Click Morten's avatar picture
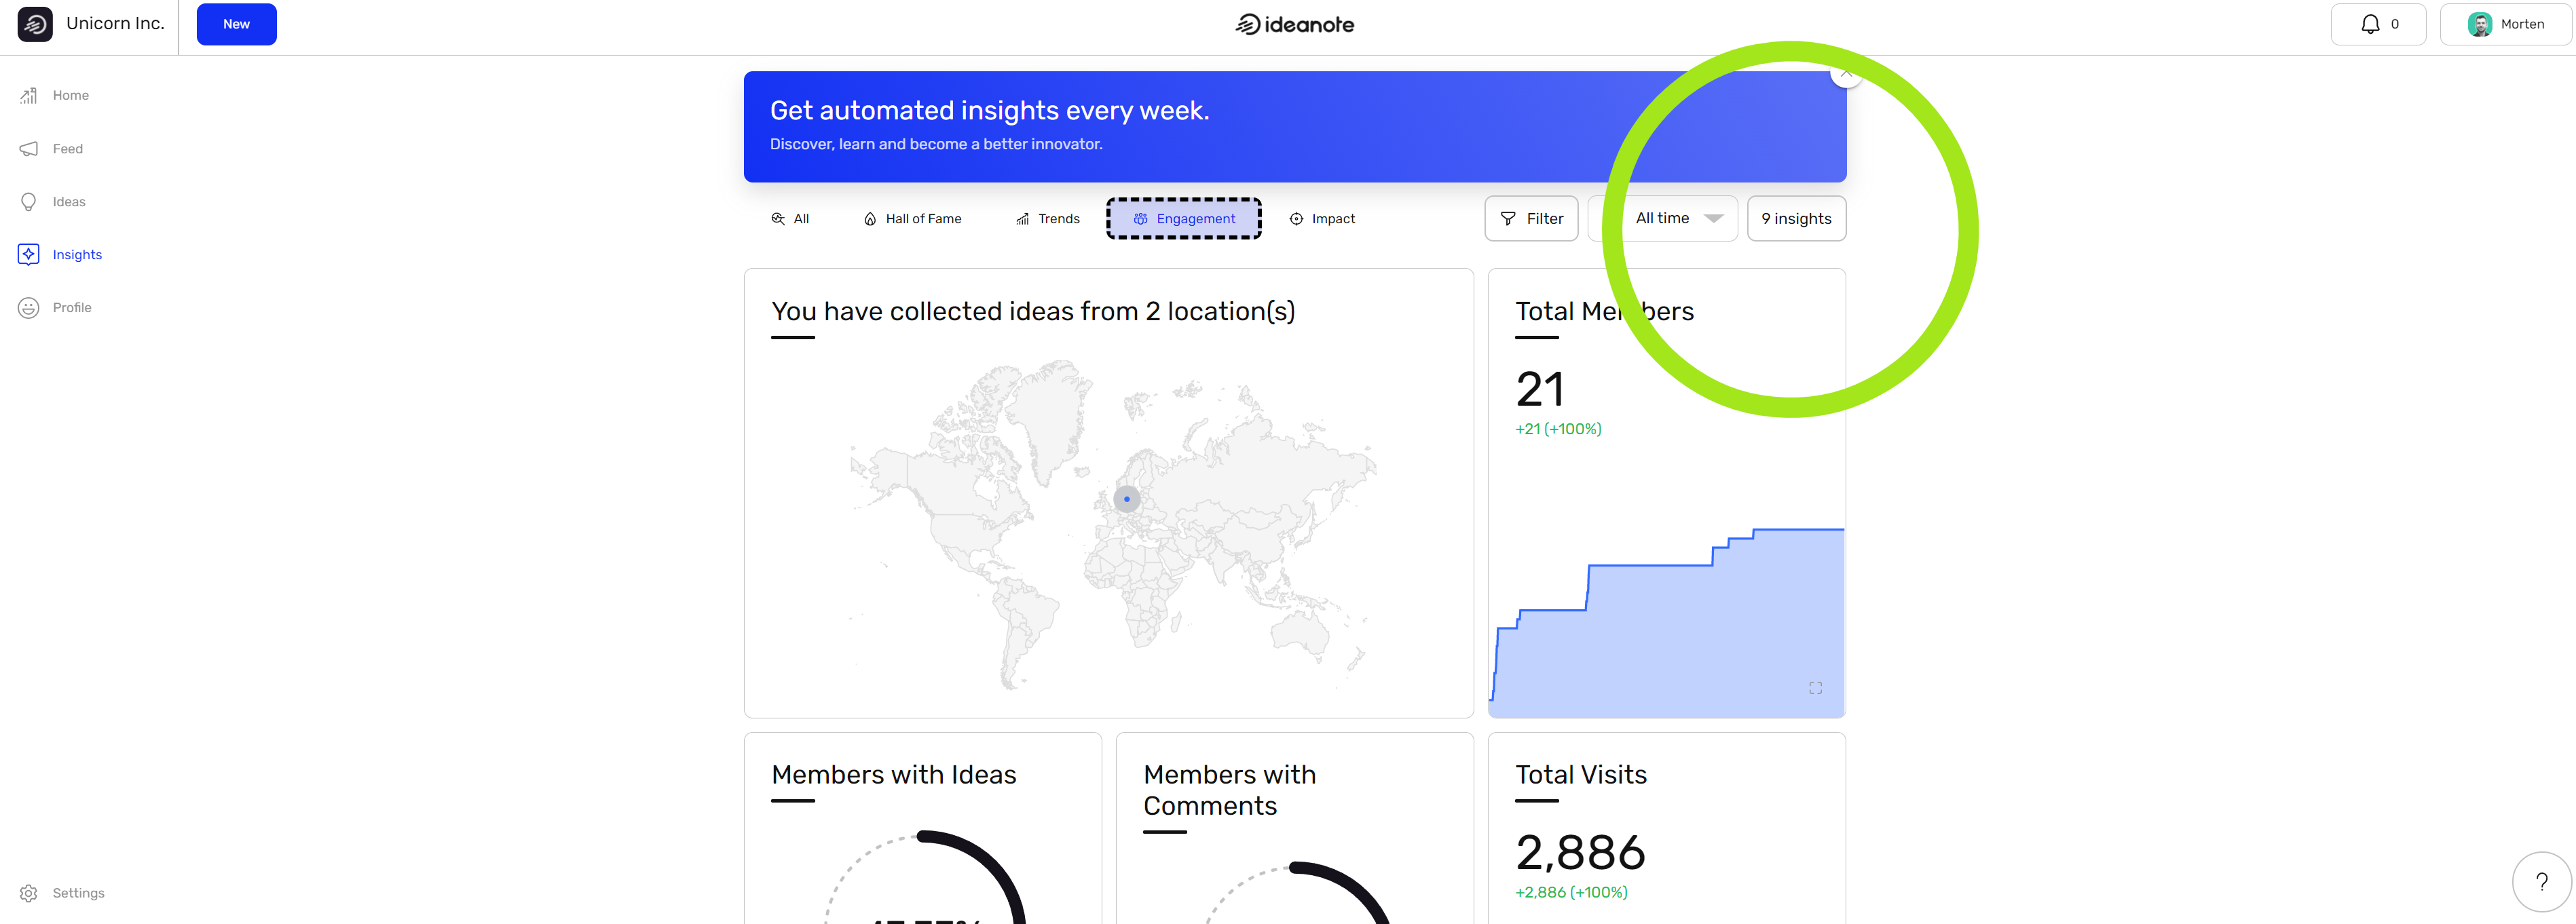 2480,24
